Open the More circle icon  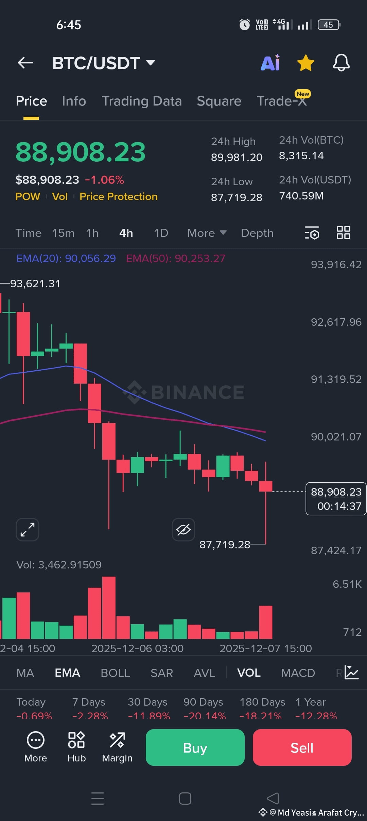(x=35, y=747)
